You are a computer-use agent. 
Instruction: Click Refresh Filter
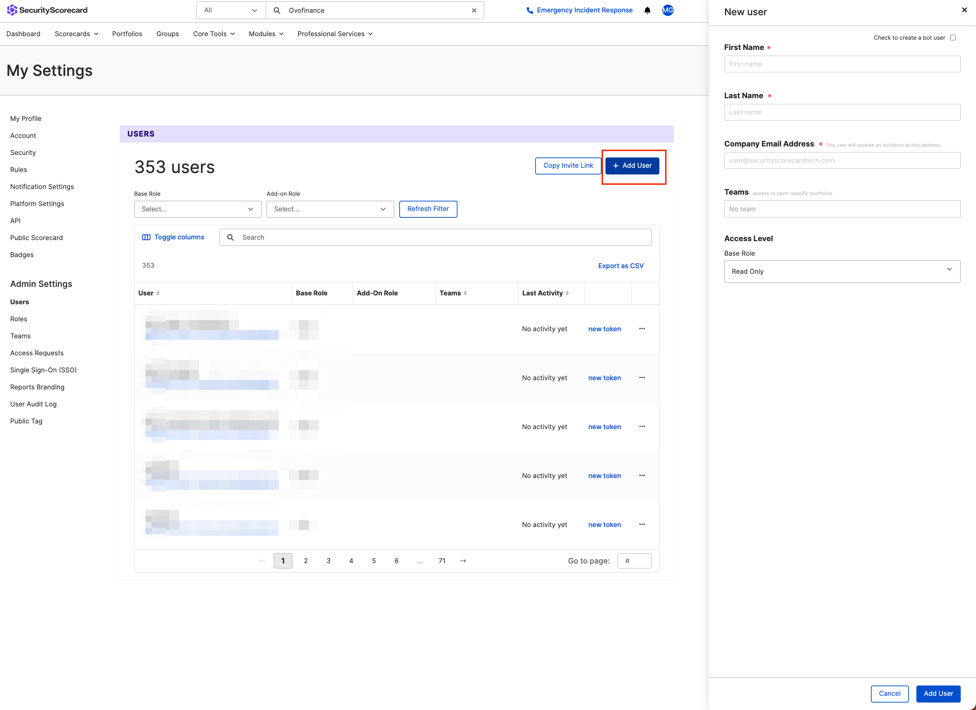coord(428,210)
